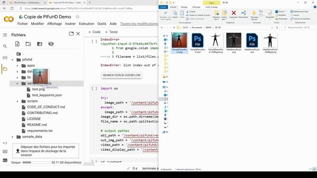
Task: Toggle the show hidden files eye icon
Action: 51,44
